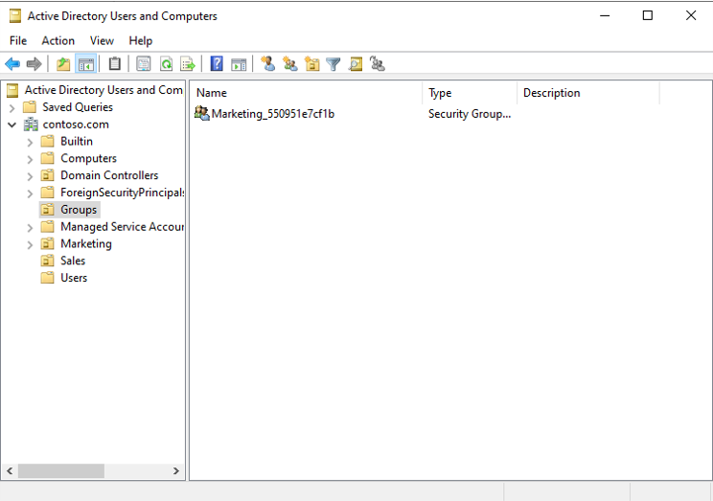Click the Create new group icon

[289, 64]
